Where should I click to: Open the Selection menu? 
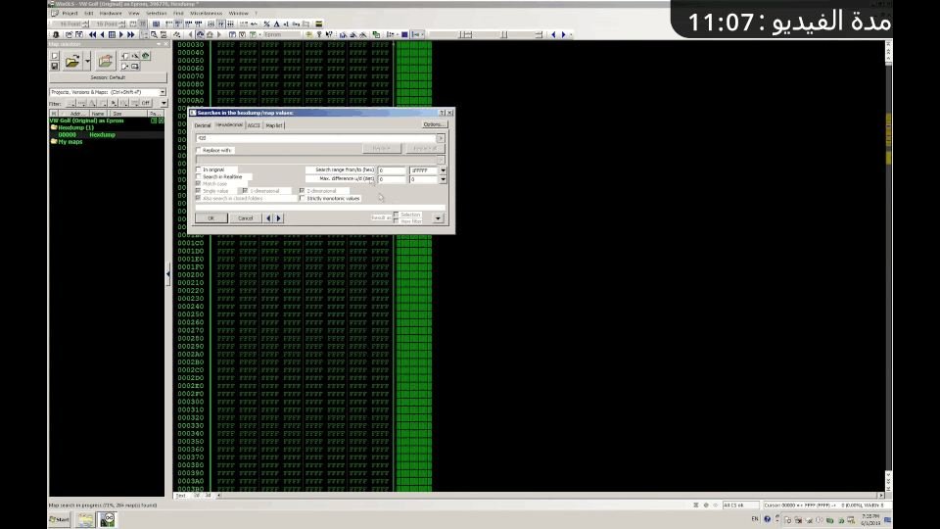(156, 13)
